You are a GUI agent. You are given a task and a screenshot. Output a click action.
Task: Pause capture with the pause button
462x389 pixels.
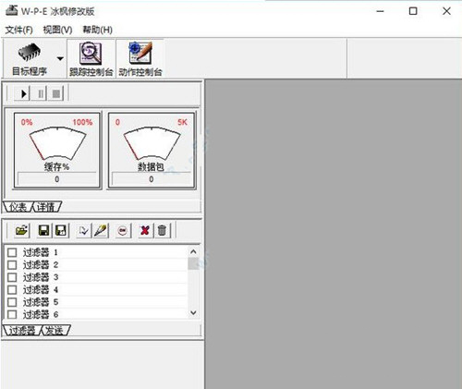[40, 93]
